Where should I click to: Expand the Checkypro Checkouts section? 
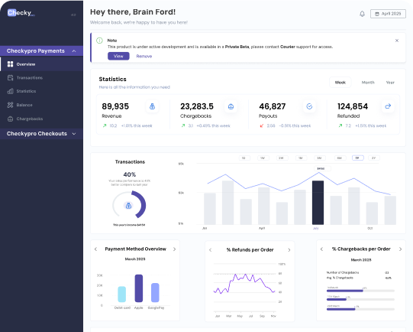pyautogui.click(x=74, y=134)
